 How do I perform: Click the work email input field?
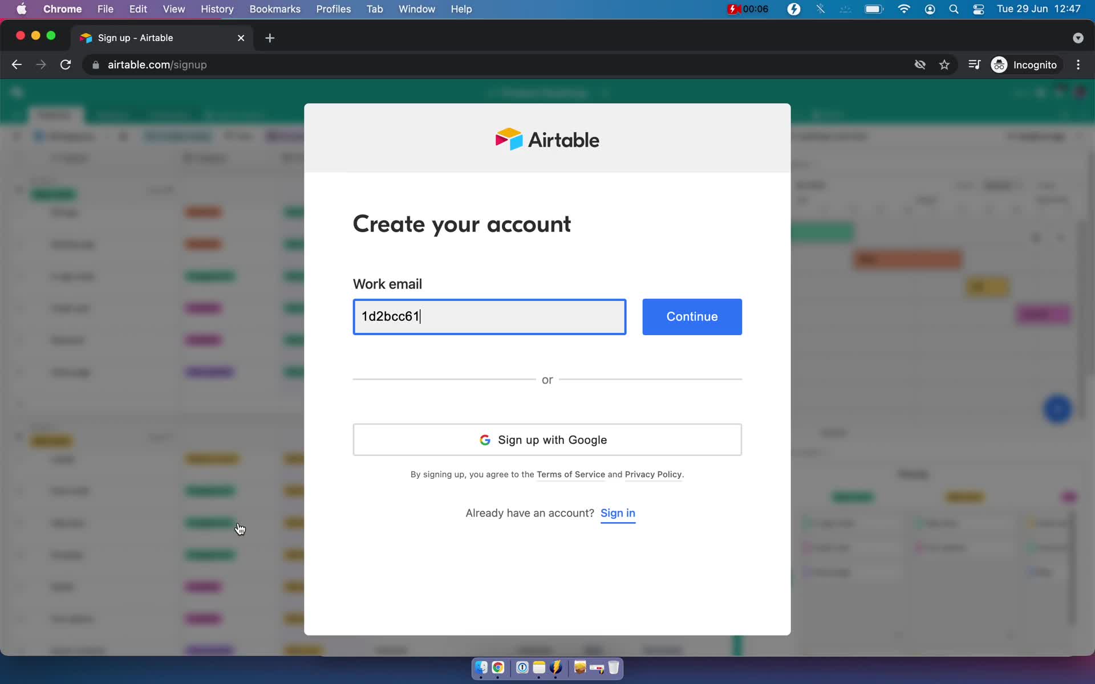489,316
